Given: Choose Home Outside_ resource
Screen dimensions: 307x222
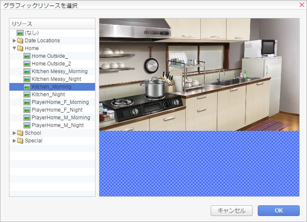Looking at the screenshot, I should [x=50, y=56].
